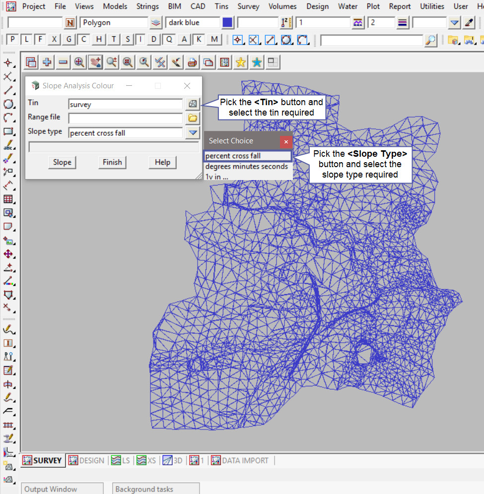Open the Tins menu

point(221,6)
